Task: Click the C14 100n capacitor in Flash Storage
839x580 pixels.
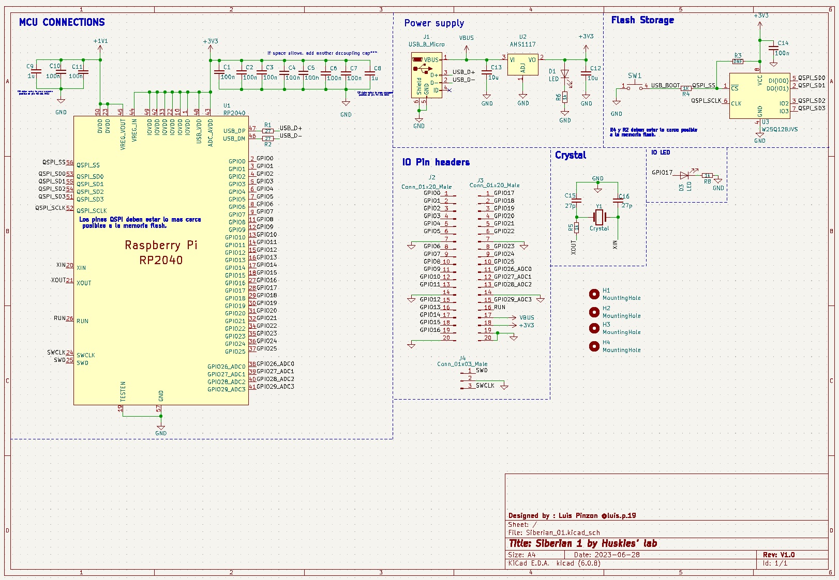Action: coord(773,48)
